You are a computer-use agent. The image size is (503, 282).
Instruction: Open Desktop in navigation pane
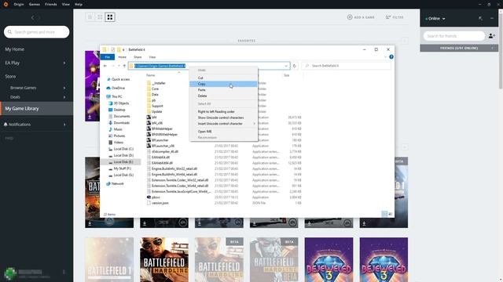pos(119,110)
